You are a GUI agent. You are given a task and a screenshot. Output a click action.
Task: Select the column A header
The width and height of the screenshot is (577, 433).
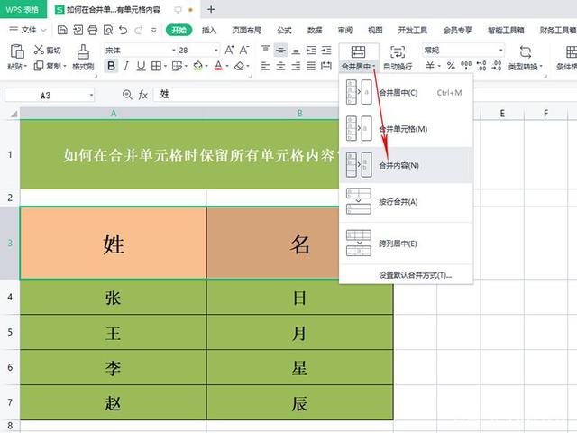coord(114,113)
